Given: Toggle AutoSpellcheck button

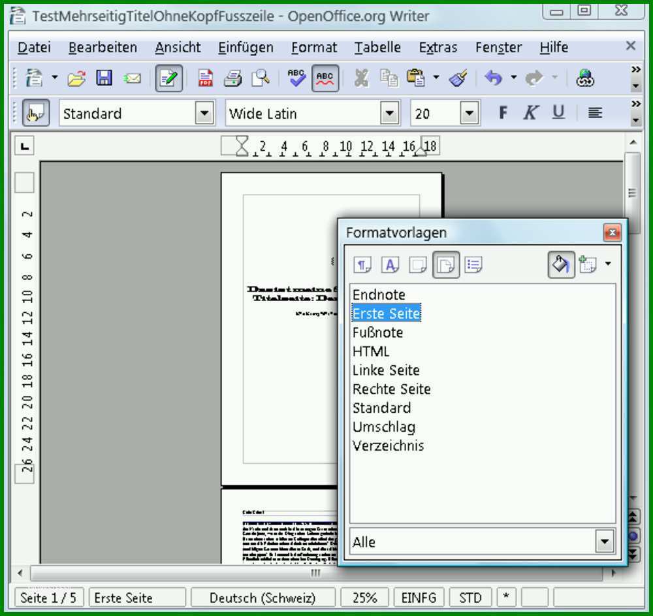Looking at the screenshot, I should coord(325,78).
